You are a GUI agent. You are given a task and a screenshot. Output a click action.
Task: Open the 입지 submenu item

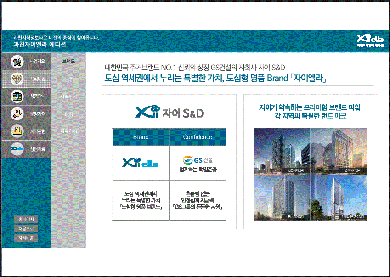click(68, 114)
